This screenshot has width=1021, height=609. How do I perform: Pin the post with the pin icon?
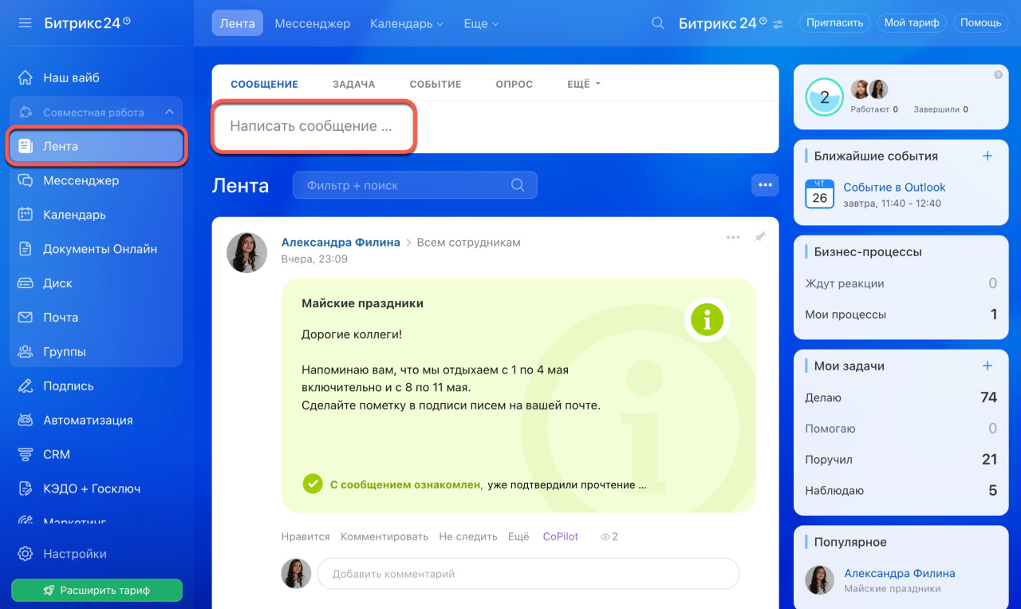(x=759, y=237)
